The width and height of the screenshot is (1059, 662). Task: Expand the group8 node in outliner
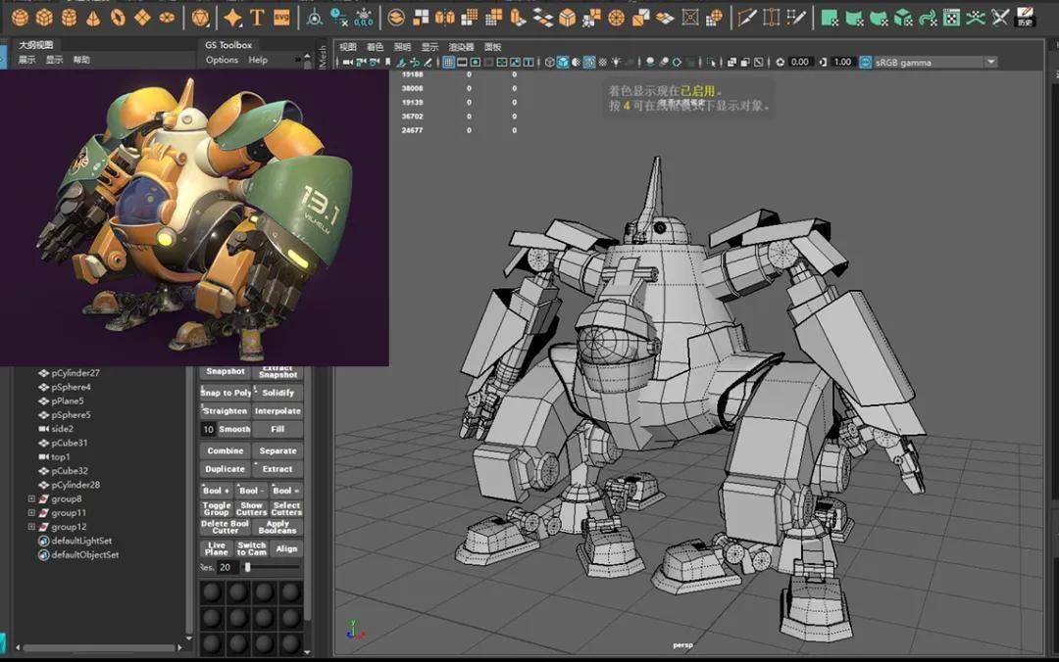[31, 499]
